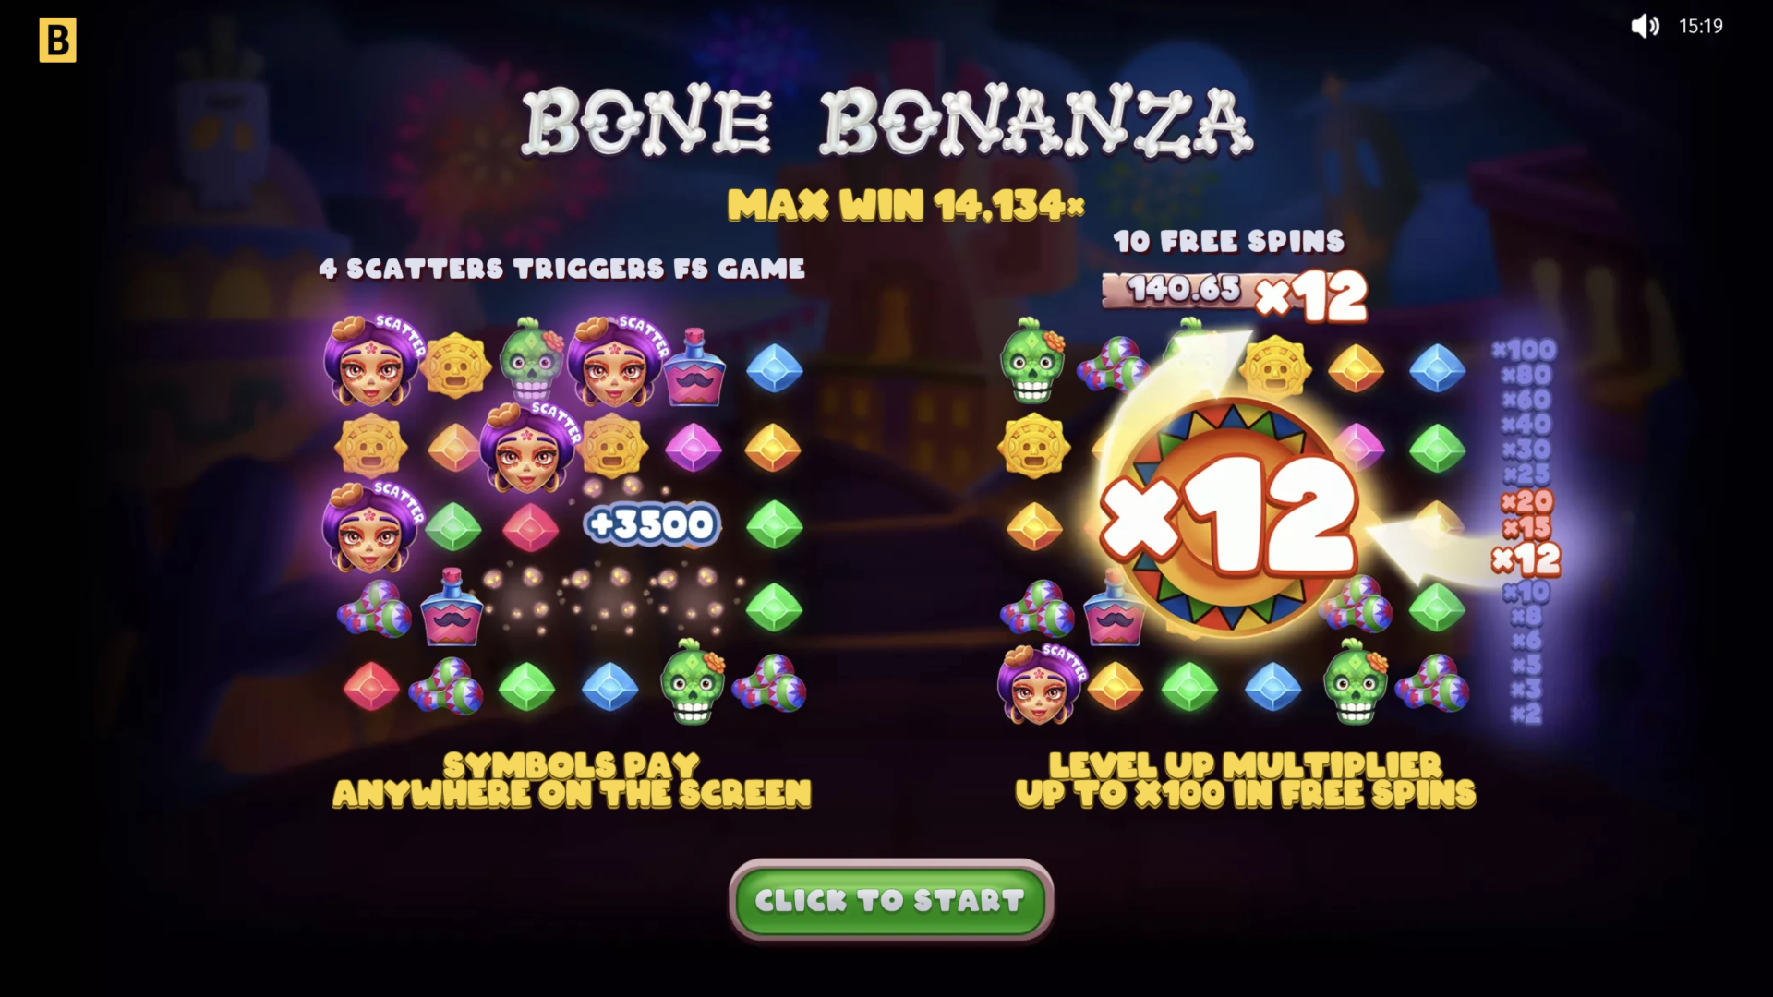
Task: Click the x100 multiplier at ladder top
Action: [x=1525, y=350]
